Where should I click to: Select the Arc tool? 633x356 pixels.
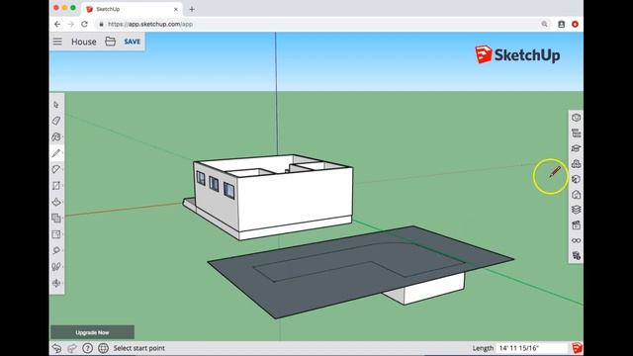pyautogui.click(x=56, y=169)
